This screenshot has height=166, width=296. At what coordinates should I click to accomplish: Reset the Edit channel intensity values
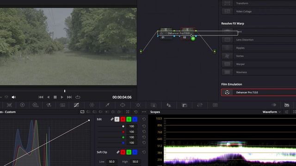pos(144,119)
